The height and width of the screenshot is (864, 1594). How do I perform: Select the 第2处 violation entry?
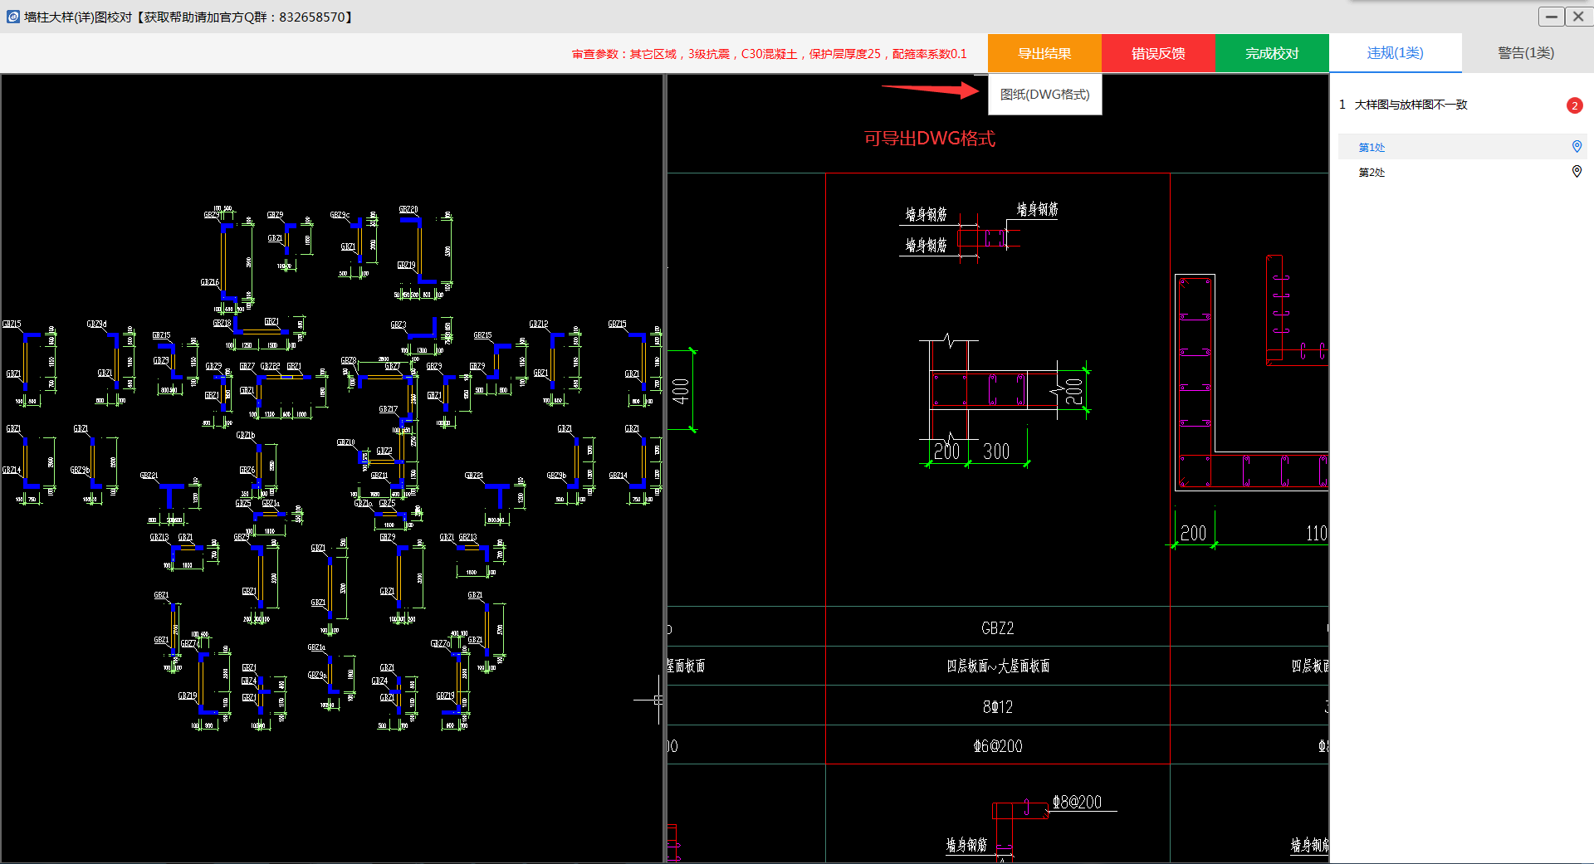pos(1372,173)
